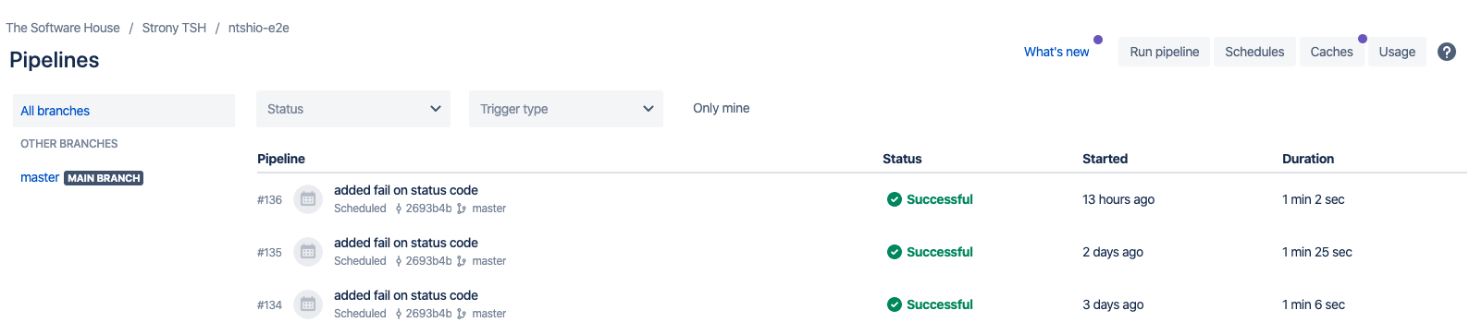Click branch icon beside master in #135
This screenshot has width=1482, height=334.
462,261
